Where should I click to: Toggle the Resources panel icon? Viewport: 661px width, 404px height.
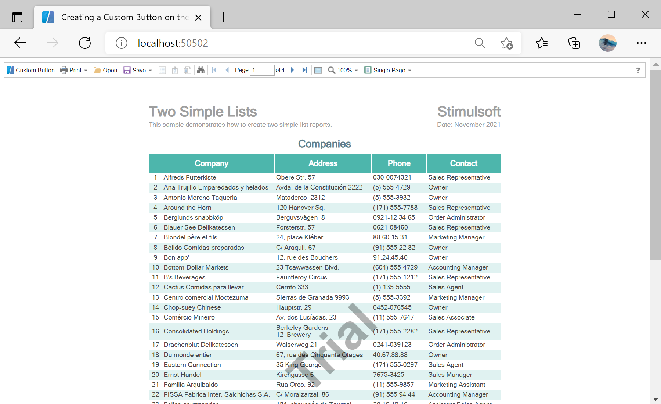(188, 70)
